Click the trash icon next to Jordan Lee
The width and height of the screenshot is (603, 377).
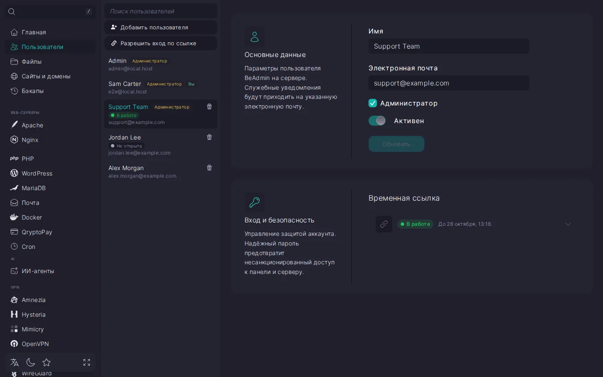pyautogui.click(x=209, y=137)
